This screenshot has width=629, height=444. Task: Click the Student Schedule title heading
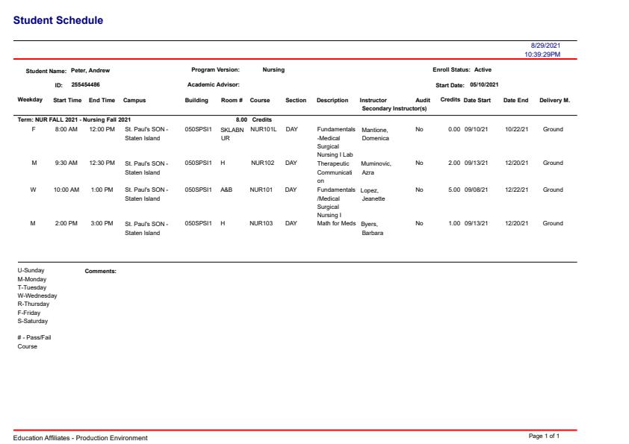(x=58, y=20)
